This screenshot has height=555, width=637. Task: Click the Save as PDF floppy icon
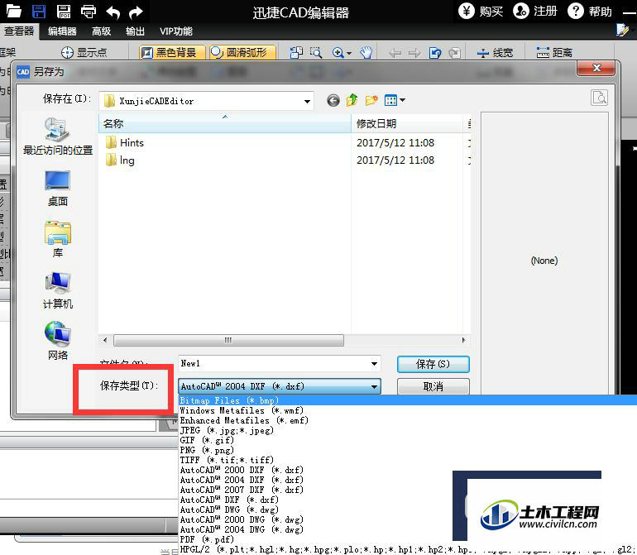pos(64,12)
